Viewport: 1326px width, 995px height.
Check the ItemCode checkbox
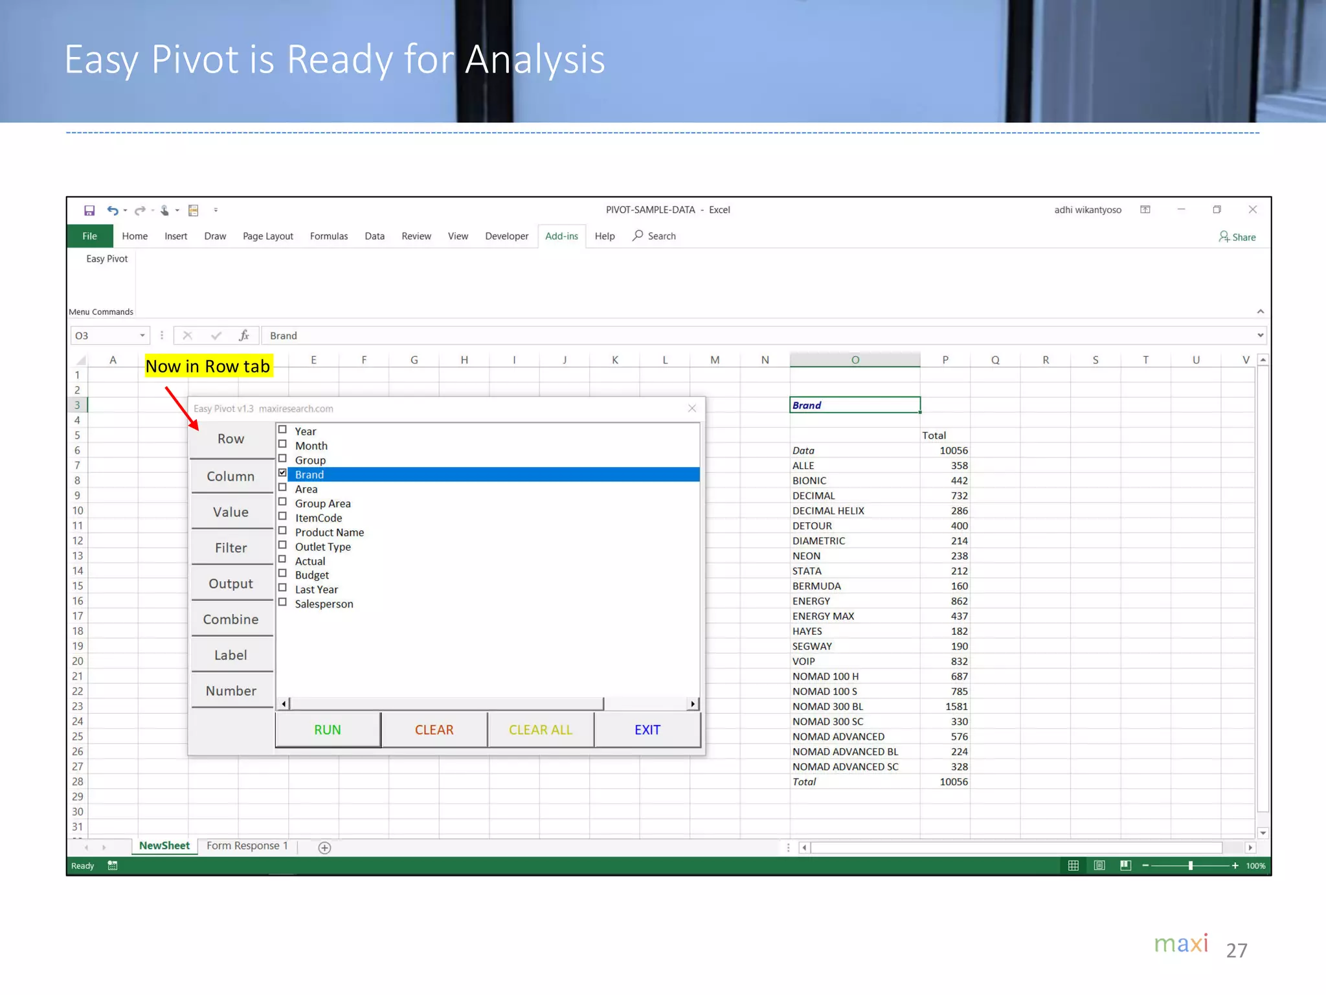pyautogui.click(x=283, y=516)
